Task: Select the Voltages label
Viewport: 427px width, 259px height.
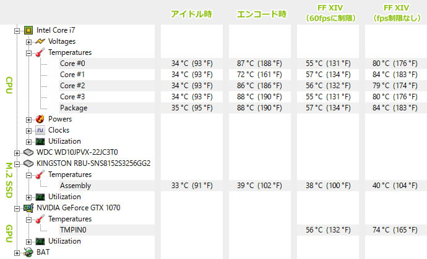Action: pos(62,41)
